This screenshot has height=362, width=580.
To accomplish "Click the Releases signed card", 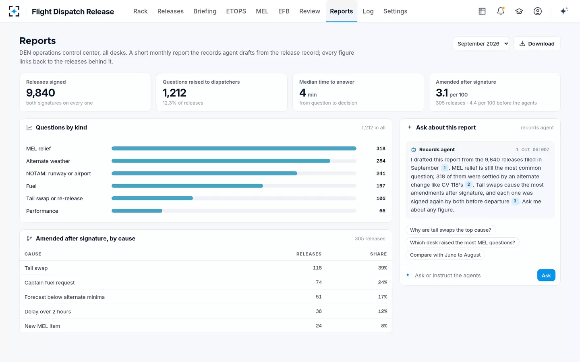I will pyautogui.click(x=85, y=92).
